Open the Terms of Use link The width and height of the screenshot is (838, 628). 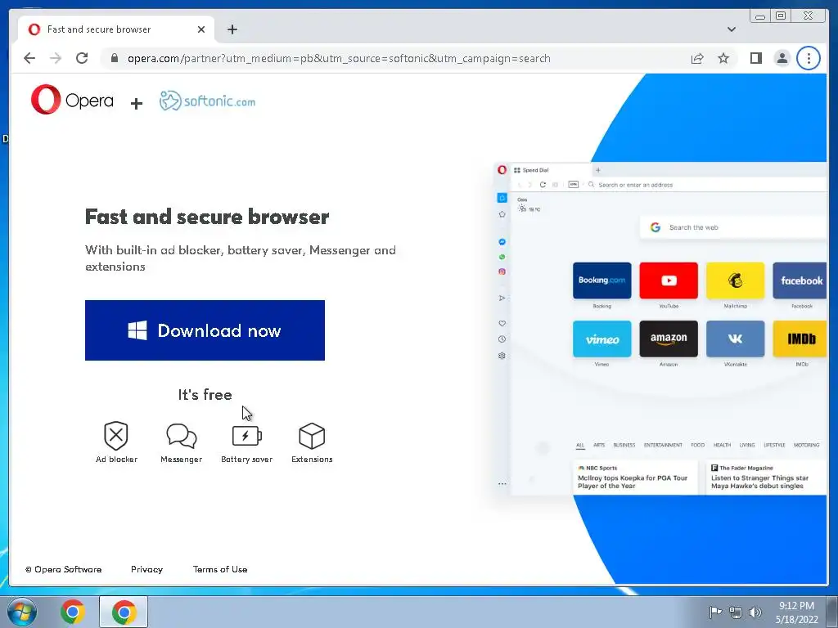219,569
